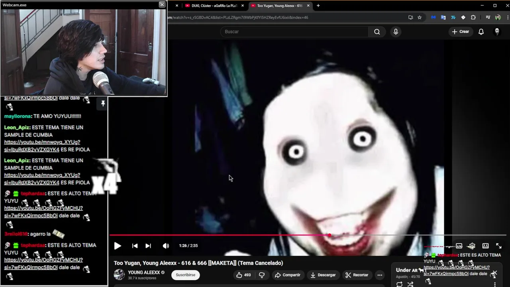Like the video with 493 likes

243,275
